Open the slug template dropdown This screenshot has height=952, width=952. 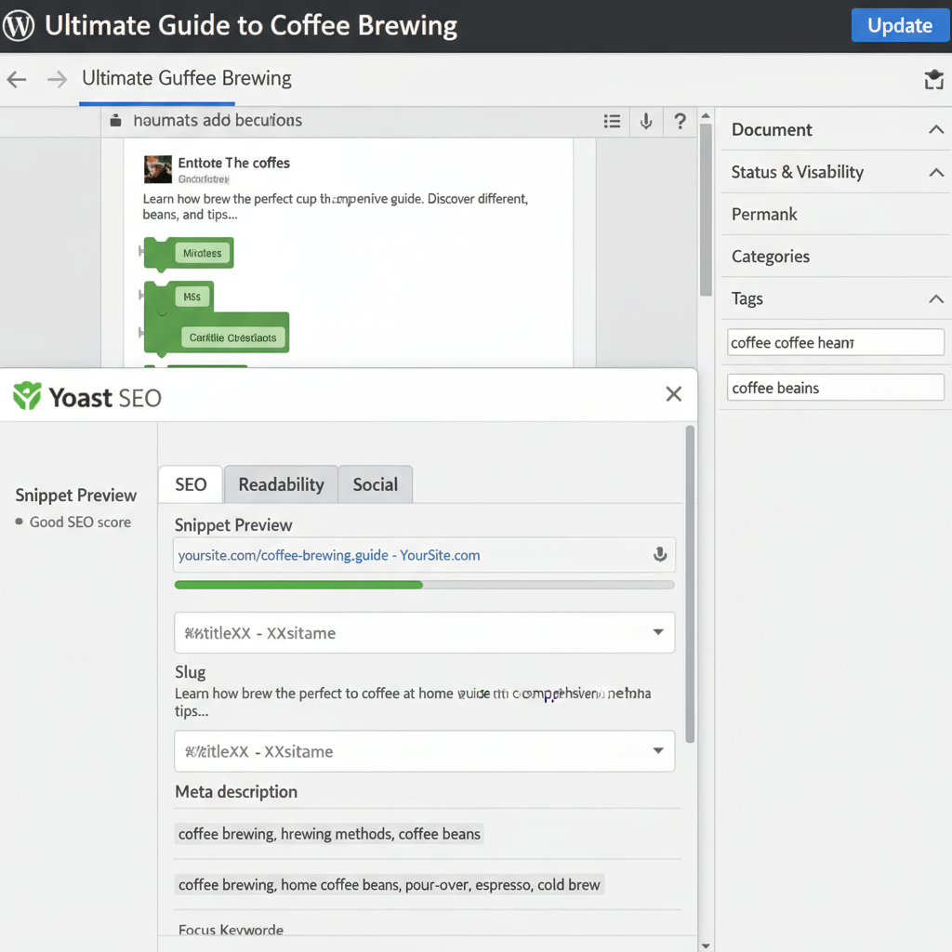point(660,751)
